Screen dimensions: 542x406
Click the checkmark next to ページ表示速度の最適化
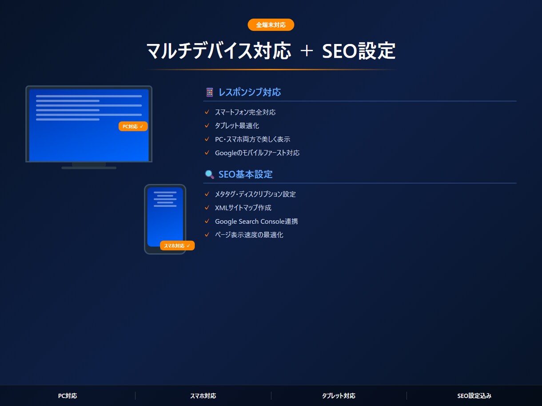pyautogui.click(x=207, y=235)
